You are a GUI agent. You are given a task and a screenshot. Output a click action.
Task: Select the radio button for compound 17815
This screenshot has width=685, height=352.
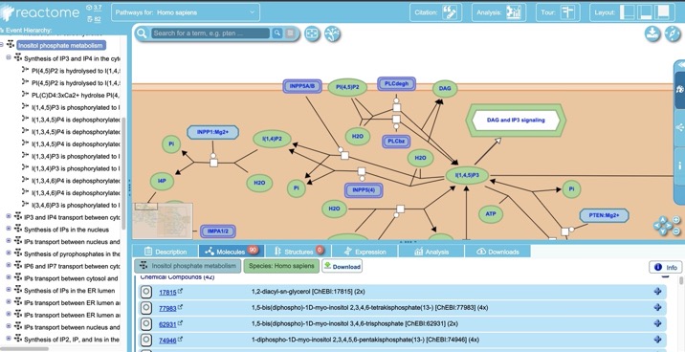point(146,292)
